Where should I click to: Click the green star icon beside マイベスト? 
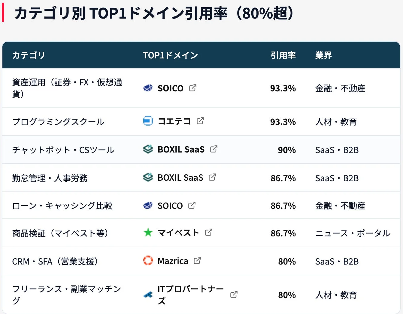click(x=147, y=233)
